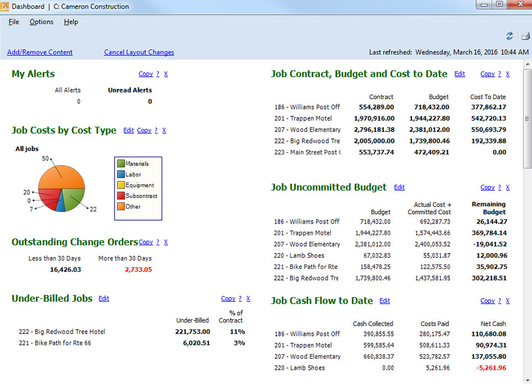Click the Dashboard app icon in title bar
This screenshot has width=532, height=384.
(4, 6)
